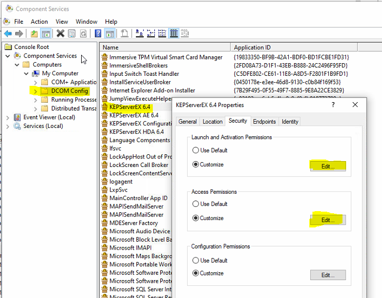Click the New document toolbar icon

[124, 33]
